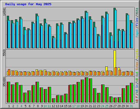
Task: Select day 20 on the date axis
Action: (86, 106)
